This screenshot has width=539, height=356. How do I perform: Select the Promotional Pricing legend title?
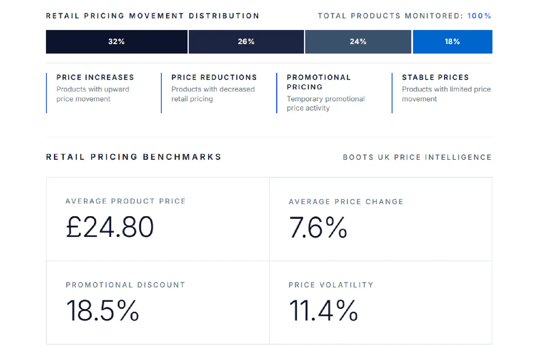tap(319, 82)
